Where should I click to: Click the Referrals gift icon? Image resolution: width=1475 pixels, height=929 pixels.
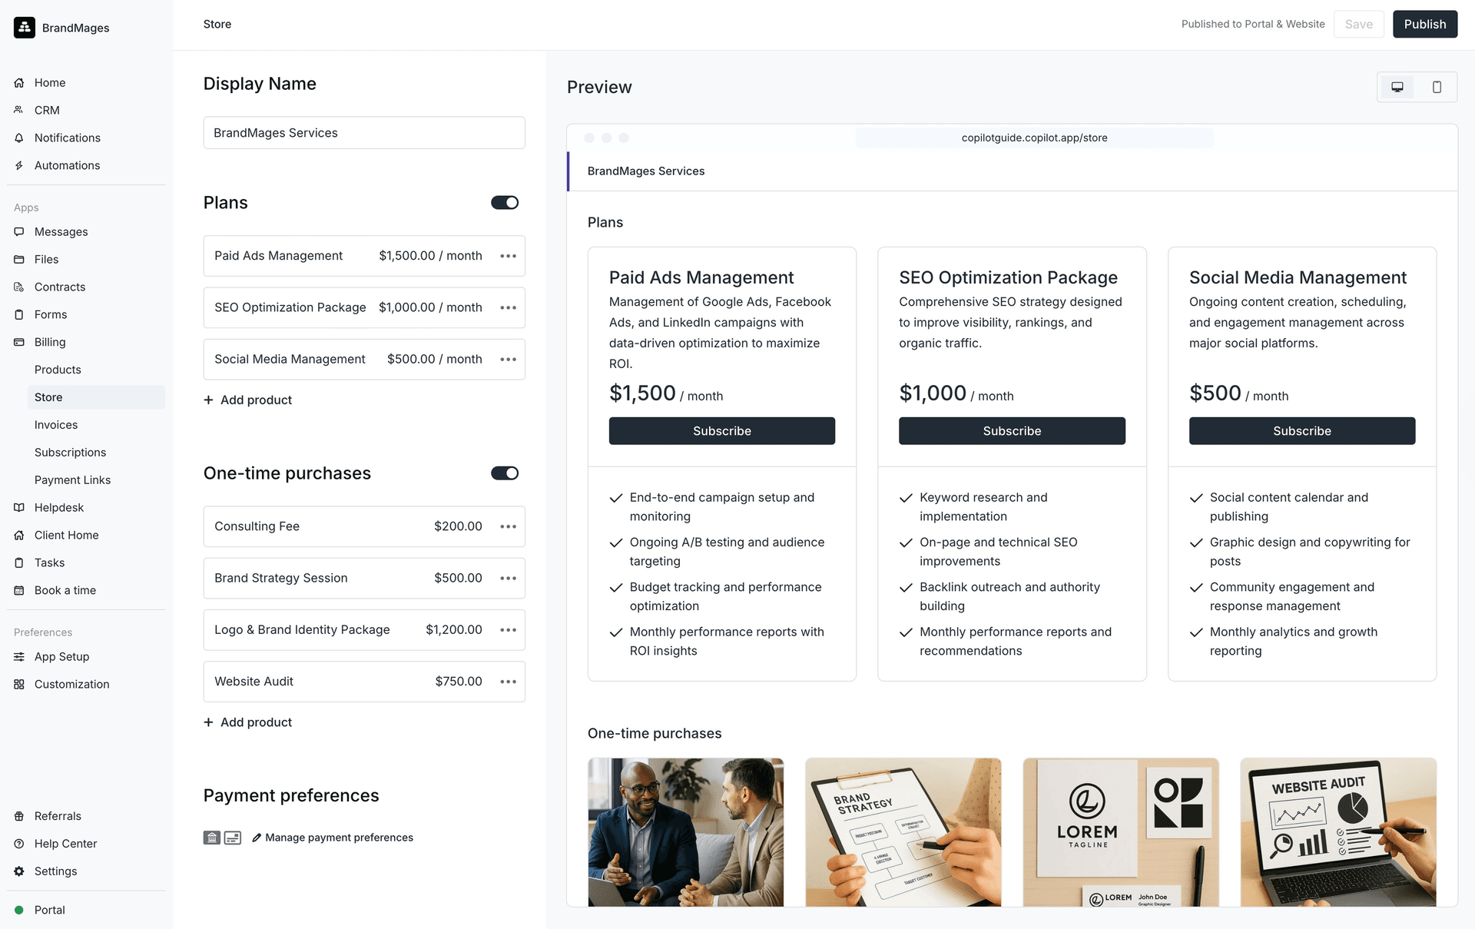[19, 816]
